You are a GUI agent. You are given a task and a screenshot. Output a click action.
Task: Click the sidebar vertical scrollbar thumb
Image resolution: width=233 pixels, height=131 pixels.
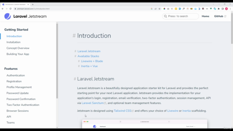57,61
